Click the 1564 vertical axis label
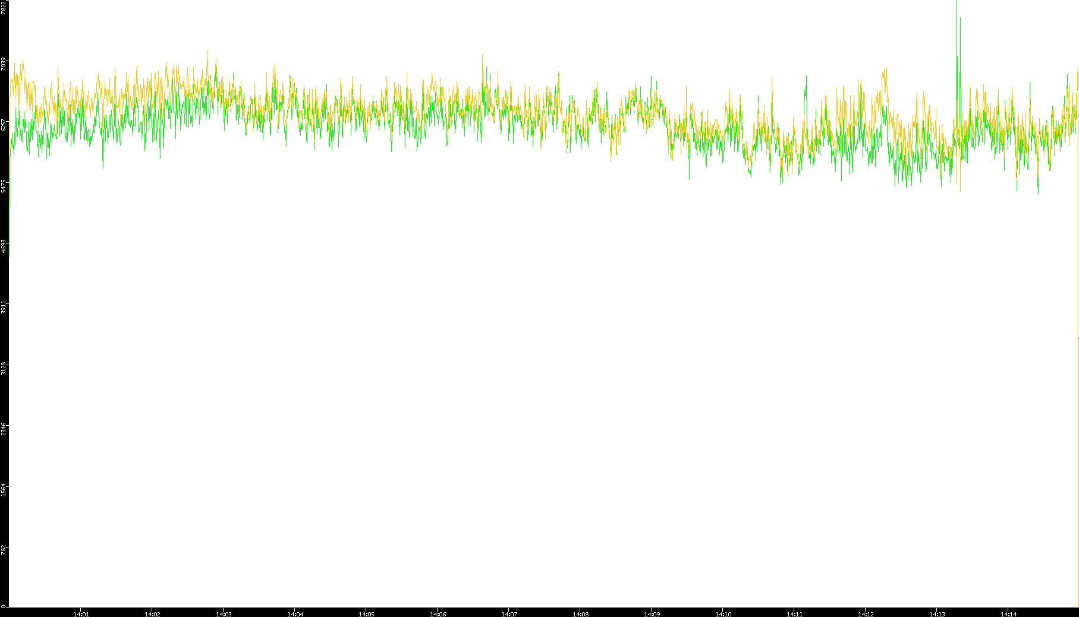Screen dimensions: 1079x617 tap(4, 489)
